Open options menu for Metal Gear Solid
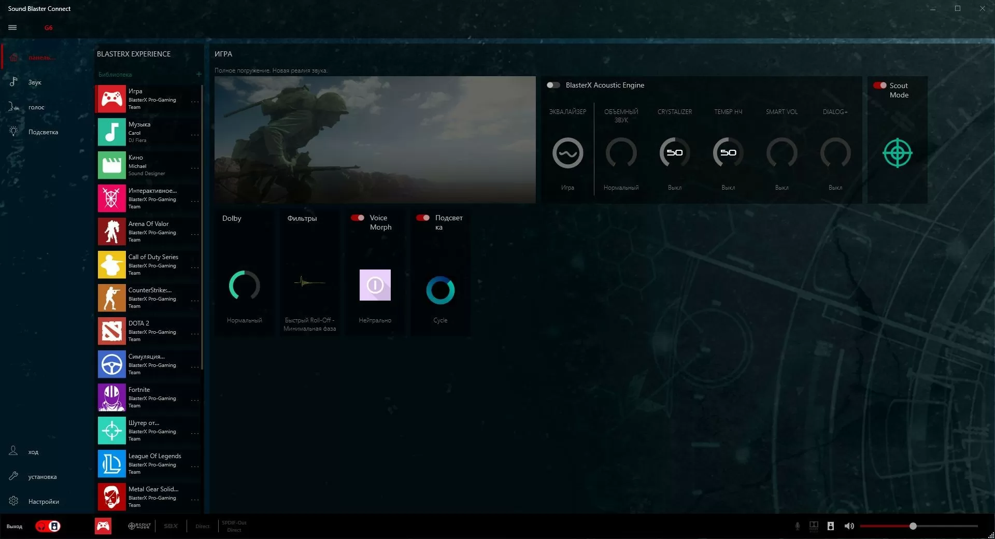Screen dimensions: 995x539 (x=195, y=500)
